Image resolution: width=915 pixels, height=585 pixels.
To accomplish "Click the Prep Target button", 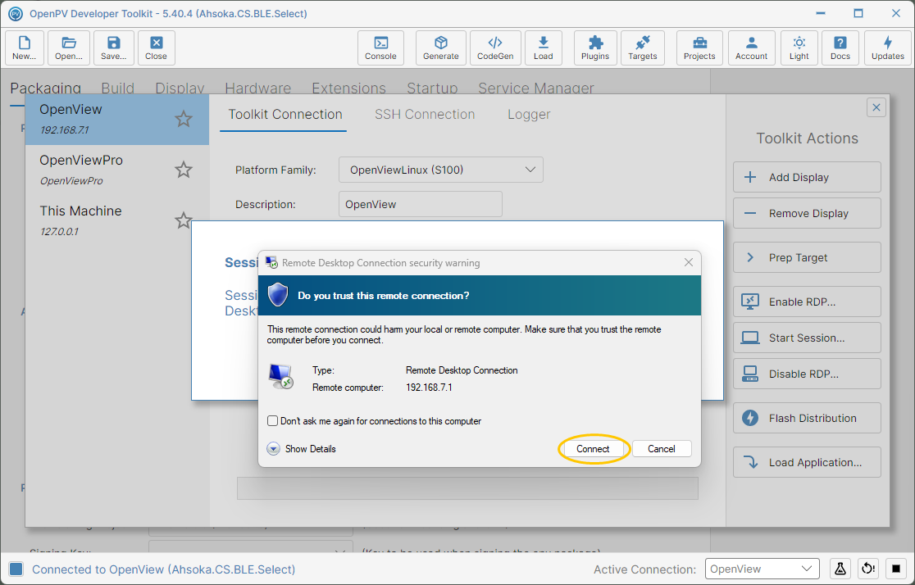I will 807,257.
